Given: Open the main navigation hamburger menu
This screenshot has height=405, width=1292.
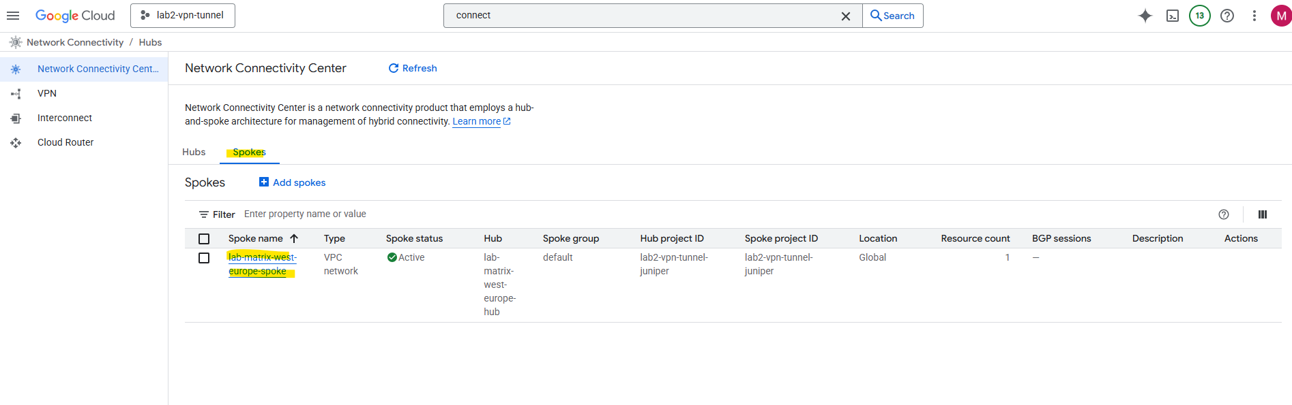Looking at the screenshot, I should (13, 16).
